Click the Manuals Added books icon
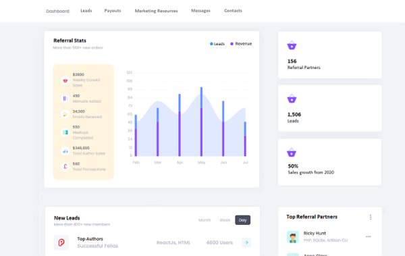 click(x=65, y=99)
